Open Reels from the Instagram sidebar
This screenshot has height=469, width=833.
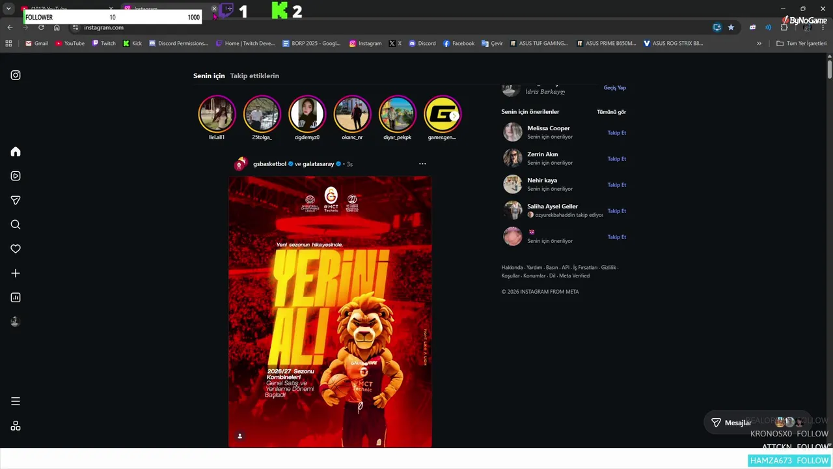[x=16, y=176]
